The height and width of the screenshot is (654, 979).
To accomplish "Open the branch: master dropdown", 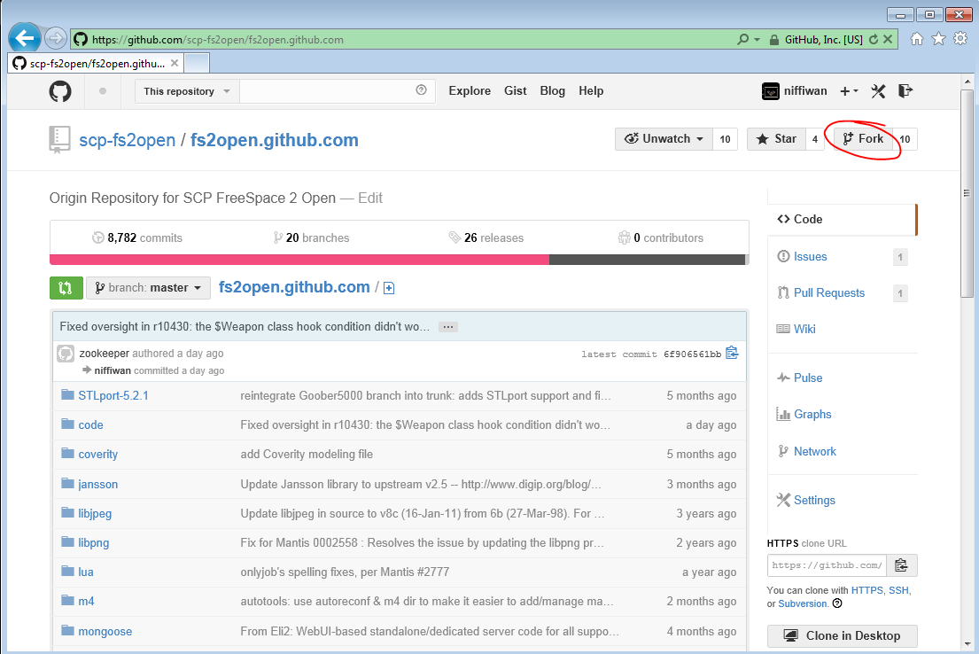I will (x=148, y=288).
